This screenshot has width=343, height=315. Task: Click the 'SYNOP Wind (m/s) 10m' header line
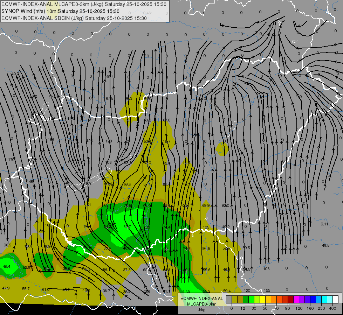pos(60,11)
